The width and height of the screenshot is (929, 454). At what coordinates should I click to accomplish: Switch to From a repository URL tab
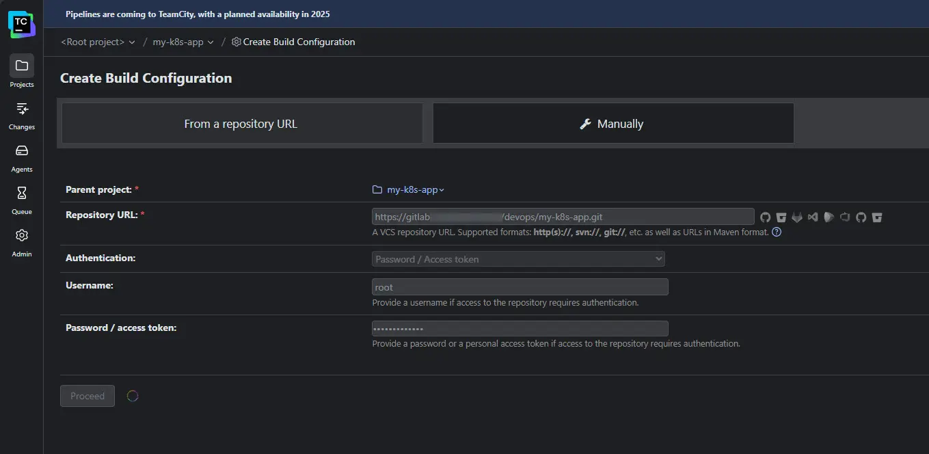[241, 124]
